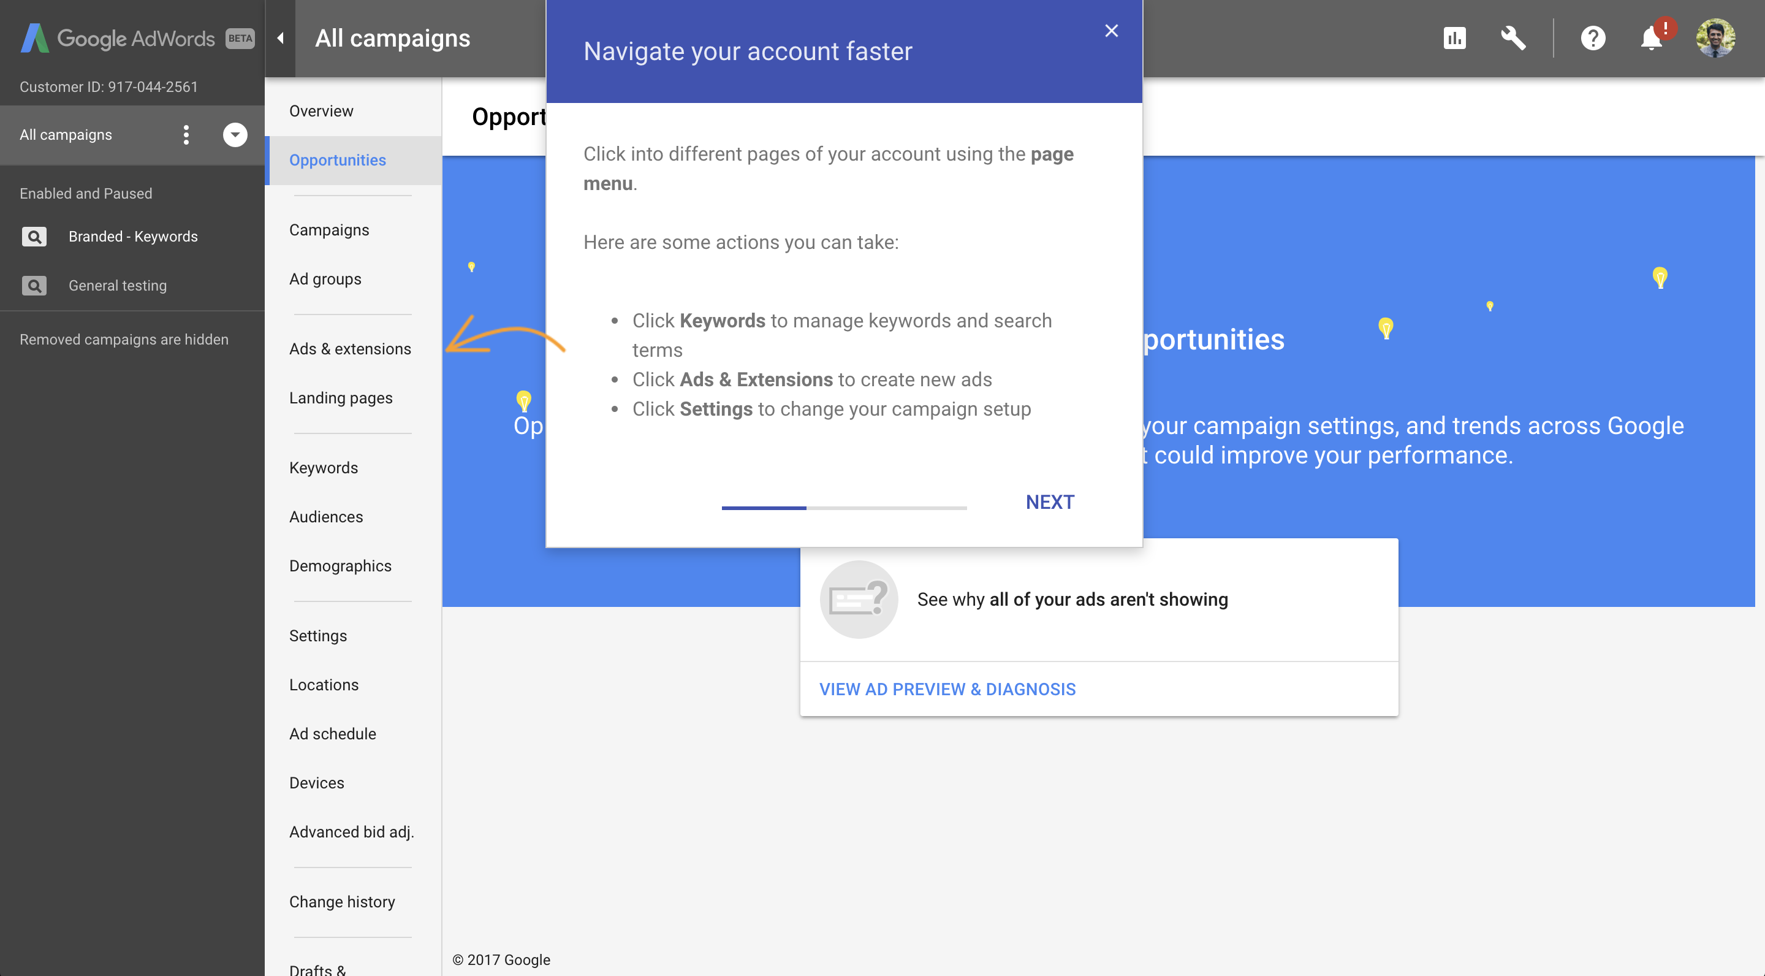Click the tour progress bar

coord(844,508)
